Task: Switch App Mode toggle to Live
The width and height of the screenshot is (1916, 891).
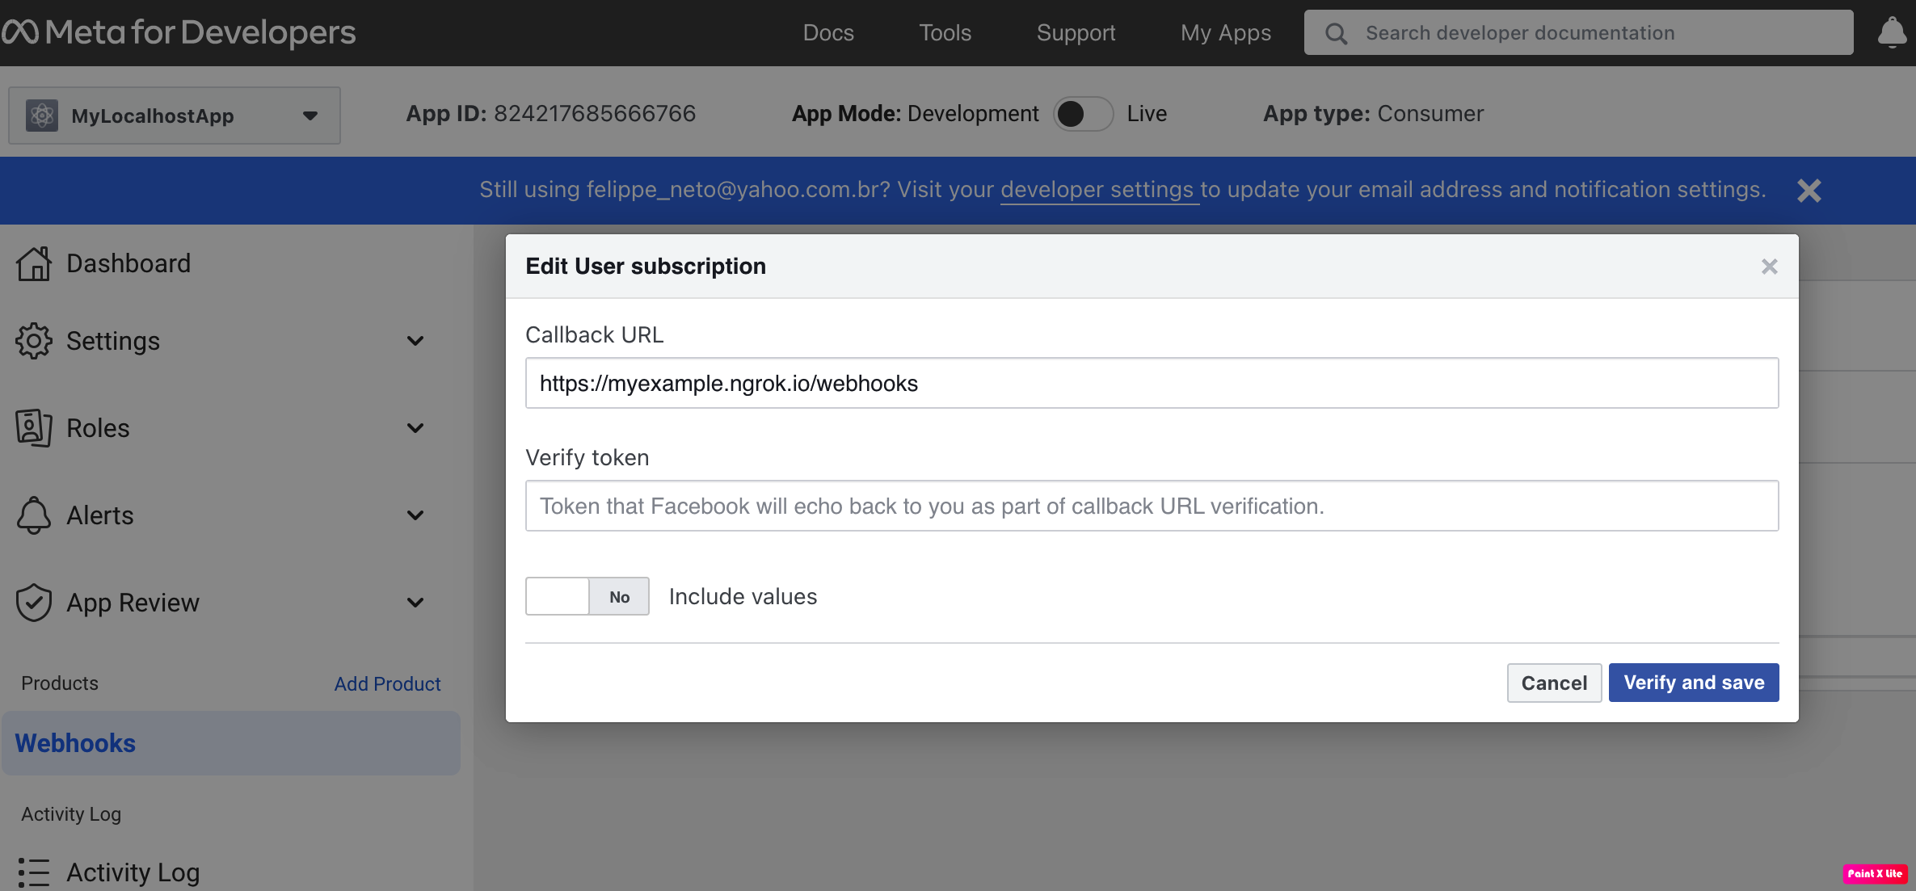Action: coord(1083,114)
